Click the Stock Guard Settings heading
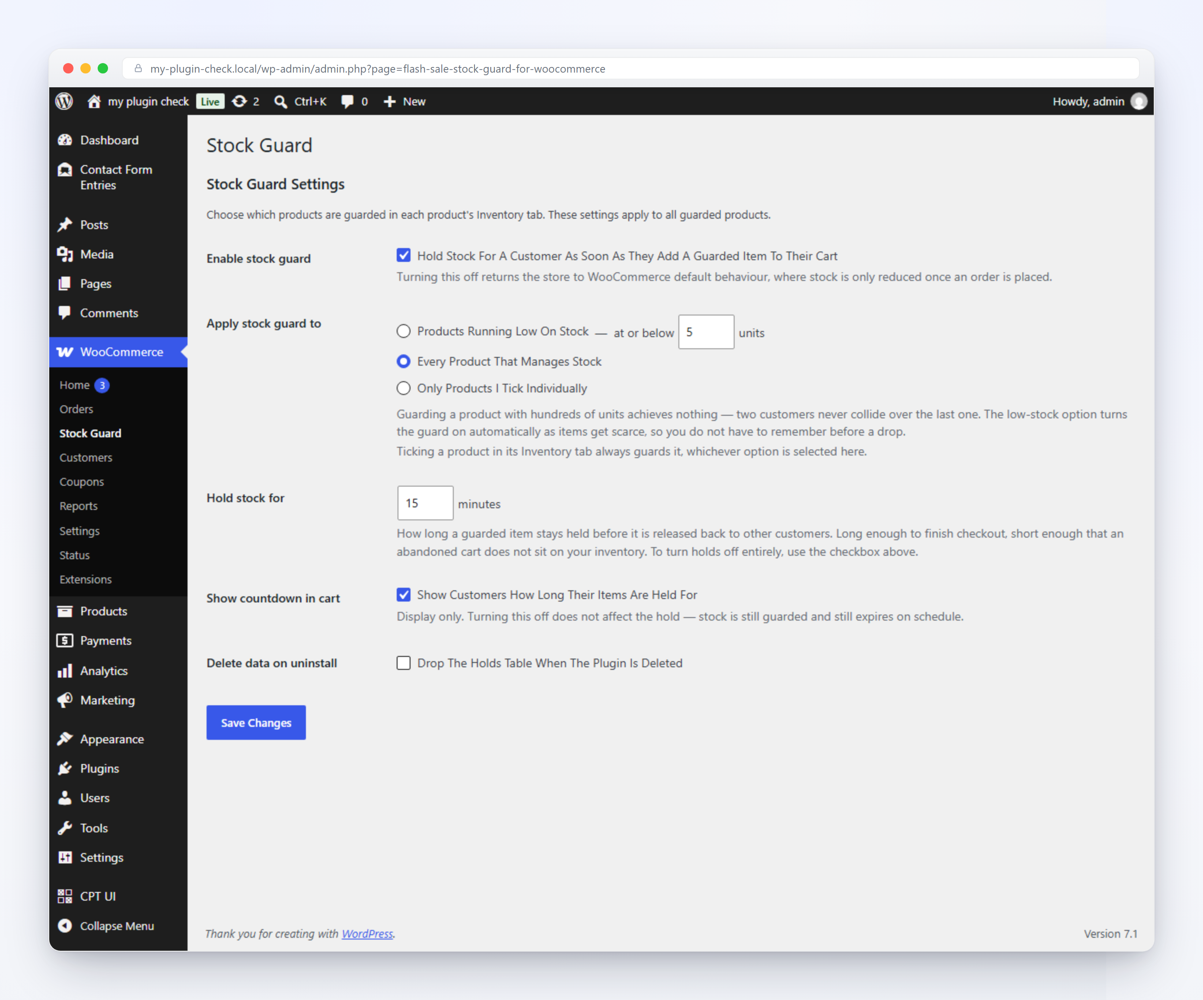 (276, 184)
